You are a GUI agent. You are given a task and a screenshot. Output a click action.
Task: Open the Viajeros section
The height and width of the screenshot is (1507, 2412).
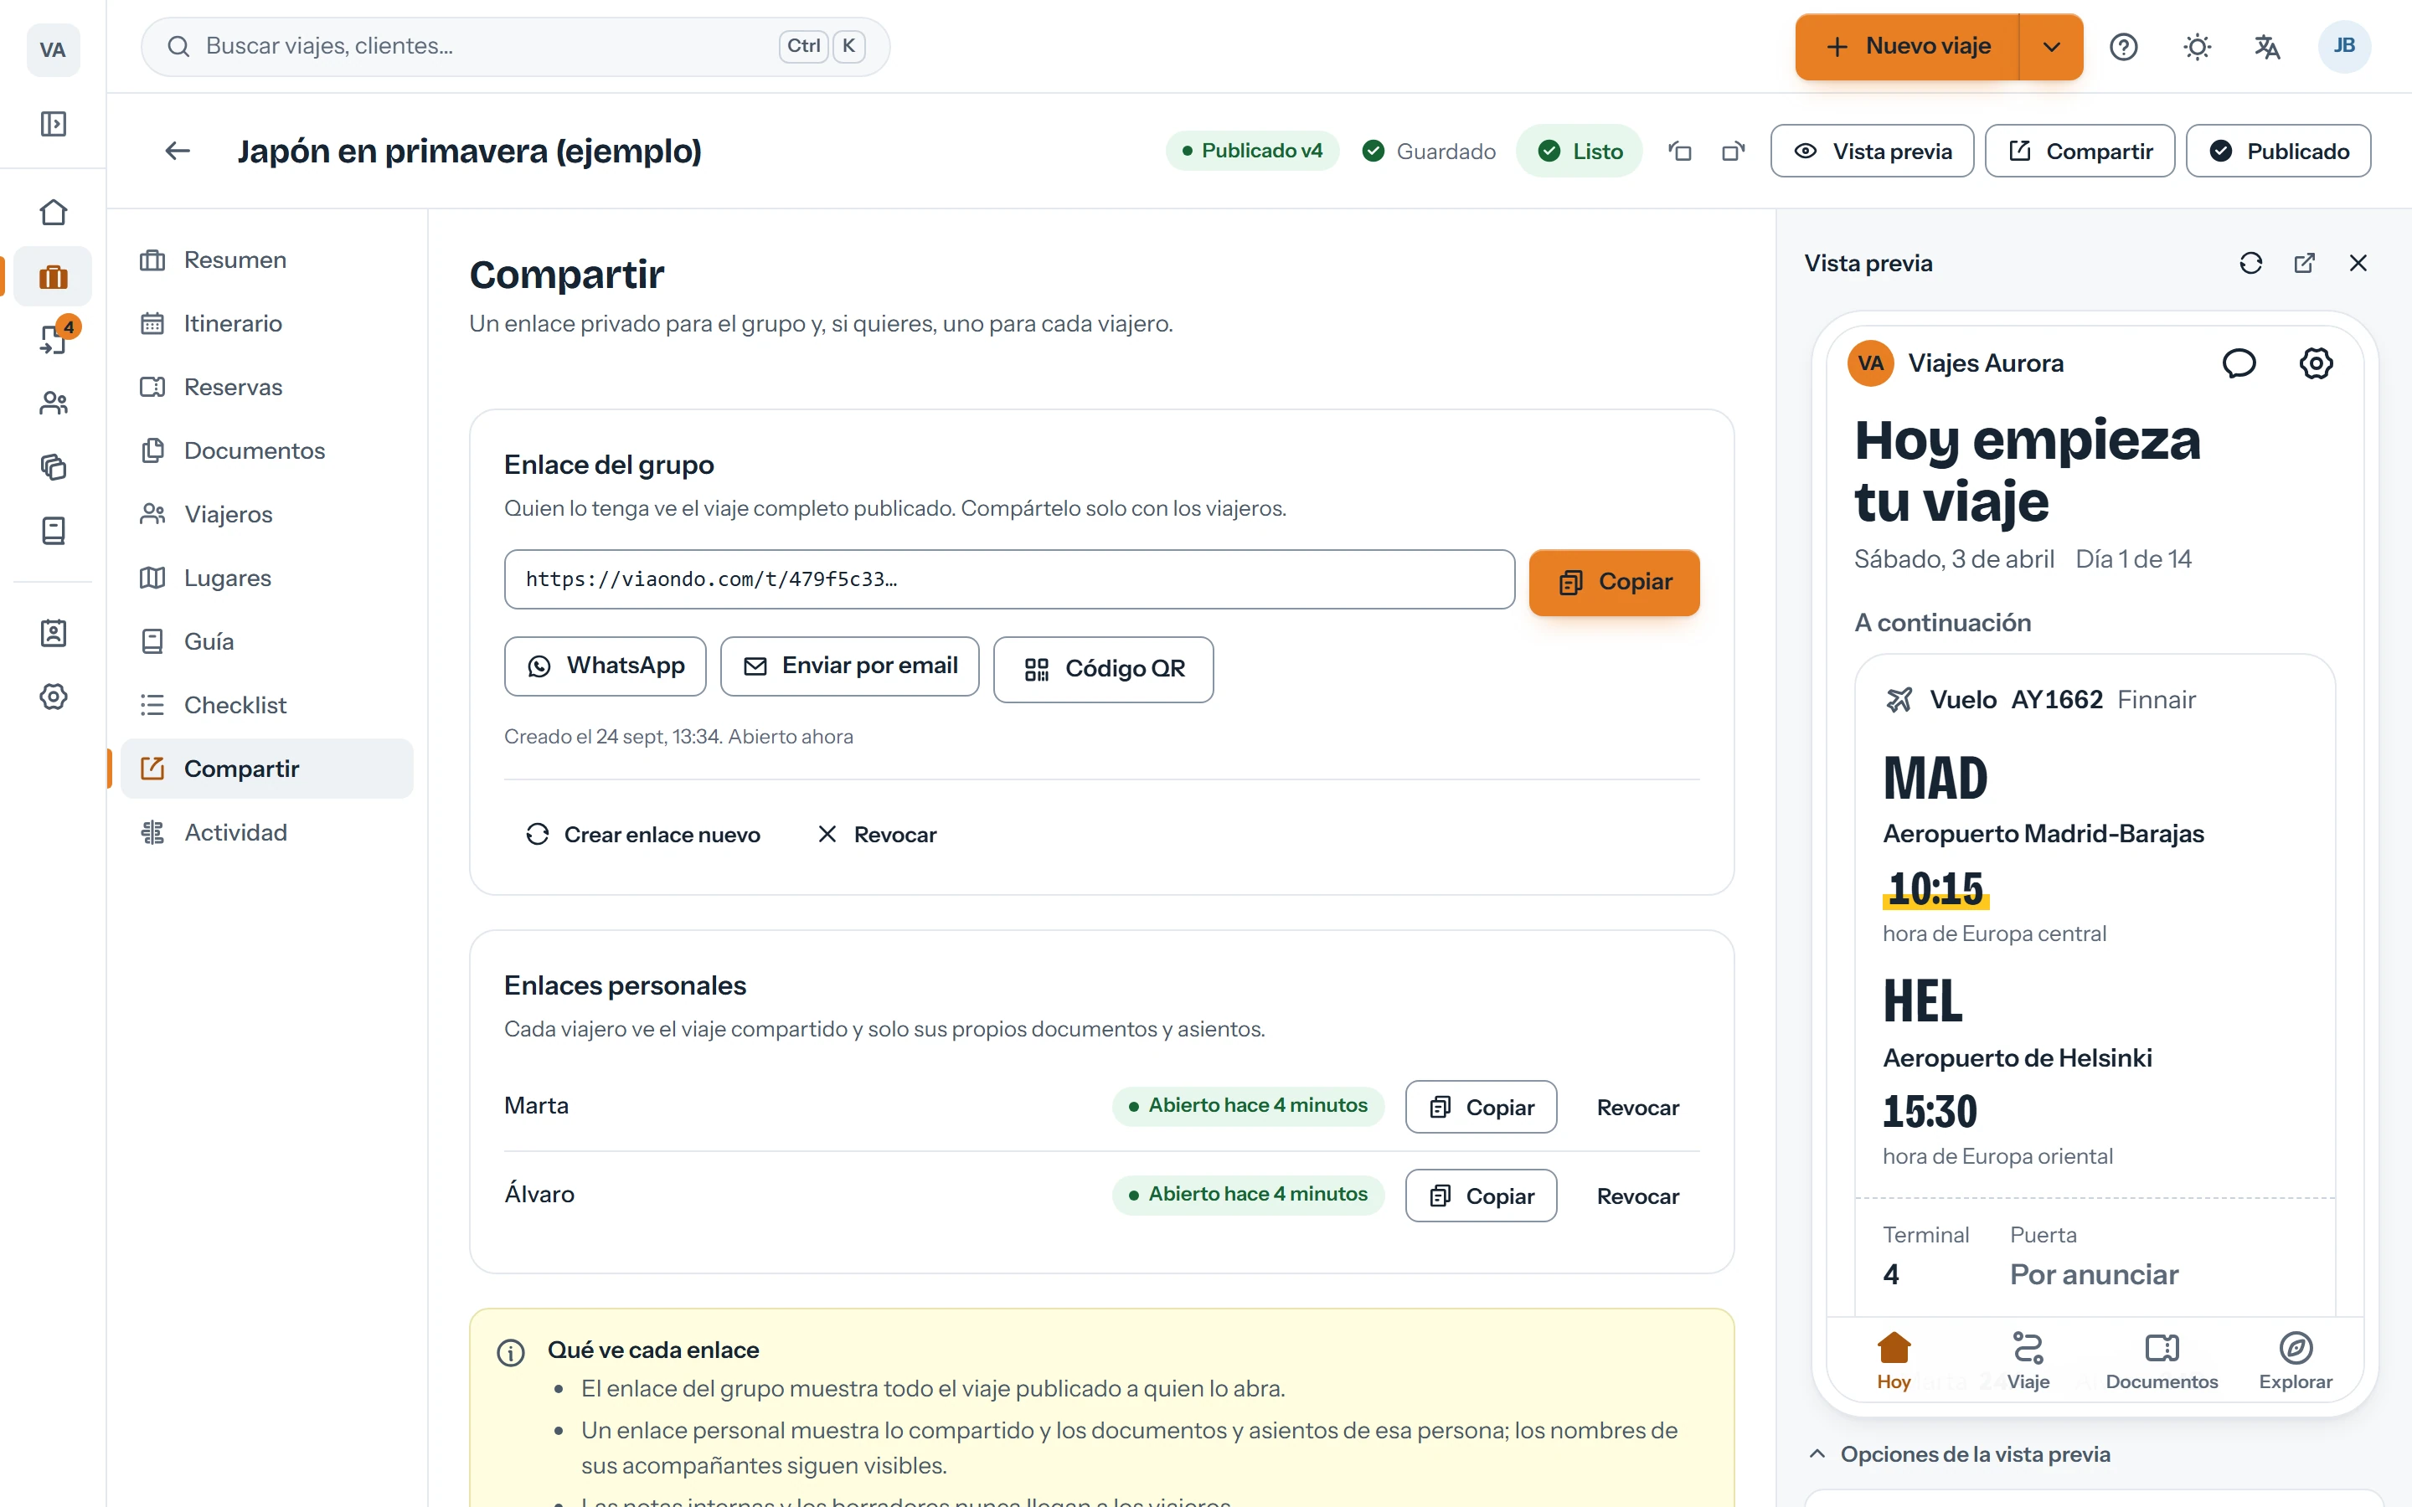pos(267,514)
